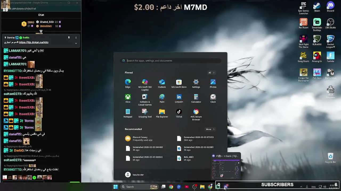Viewport: 341px width, 191px height.
Task: Expand the pinned chat message chevron
Action: [x=76, y=43]
